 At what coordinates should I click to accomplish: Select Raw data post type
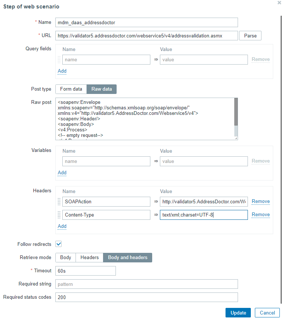pyautogui.click(x=102, y=89)
